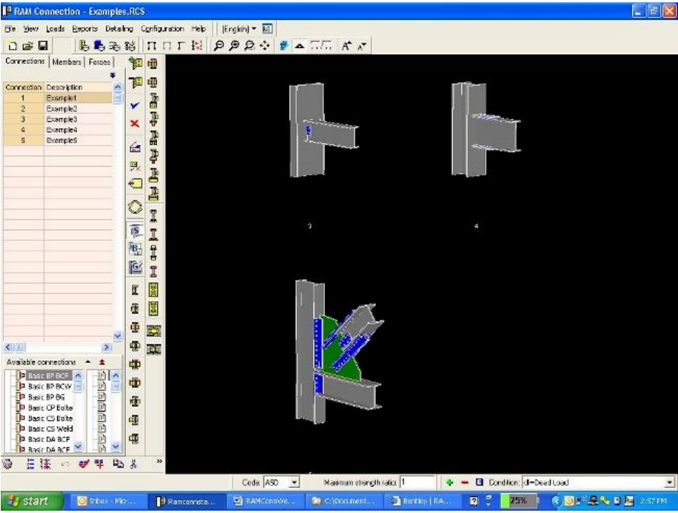The image size is (678, 513).
Task: Click the yellow tag icon
Action: pos(135,184)
